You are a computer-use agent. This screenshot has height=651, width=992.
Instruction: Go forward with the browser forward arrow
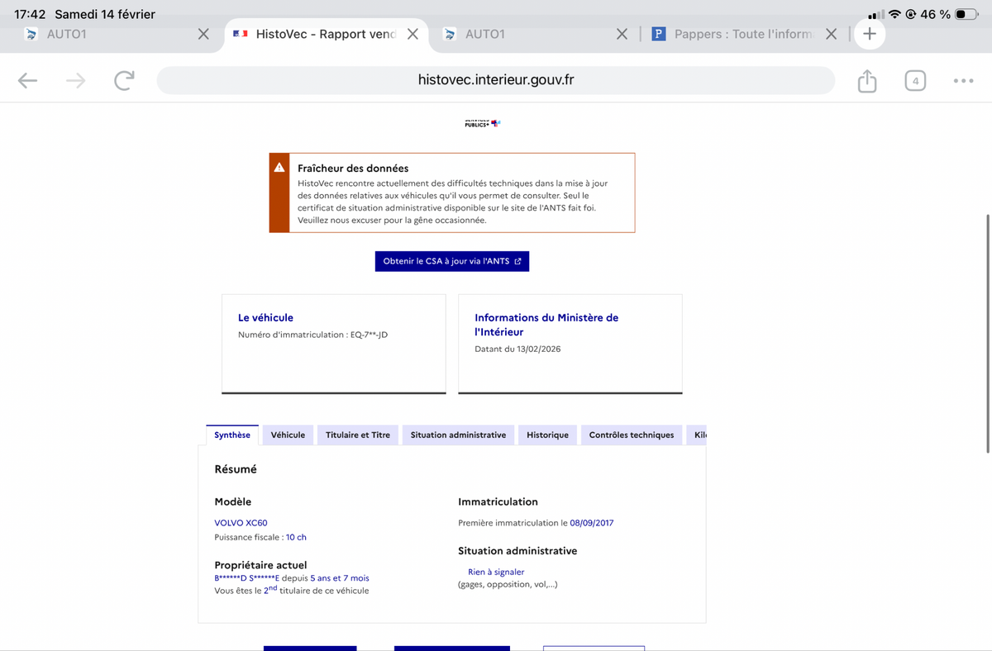[76, 80]
